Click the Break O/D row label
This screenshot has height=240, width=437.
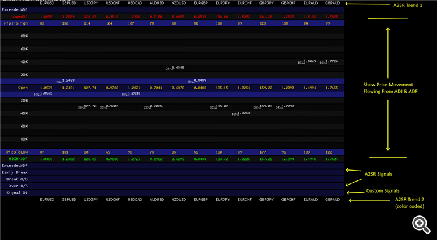click(x=17, y=179)
